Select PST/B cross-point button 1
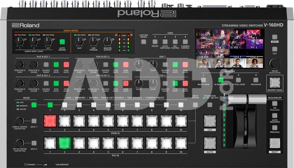The width and height of the screenshot is (294, 168). coord(50,143)
